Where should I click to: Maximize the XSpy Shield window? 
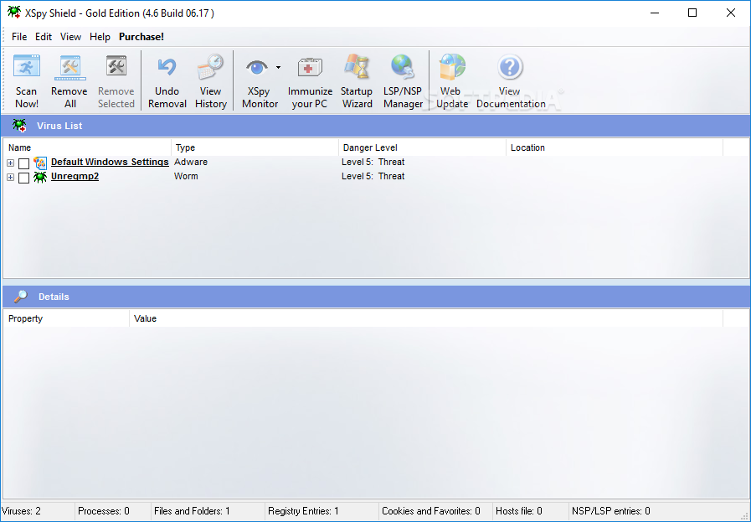coord(692,13)
